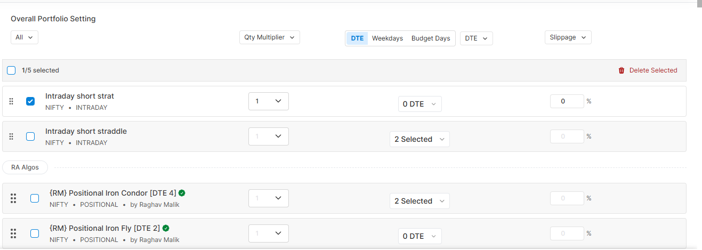Click drag handle of Positional Iron Fly row
This screenshot has height=250, width=702.
tap(13, 233)
